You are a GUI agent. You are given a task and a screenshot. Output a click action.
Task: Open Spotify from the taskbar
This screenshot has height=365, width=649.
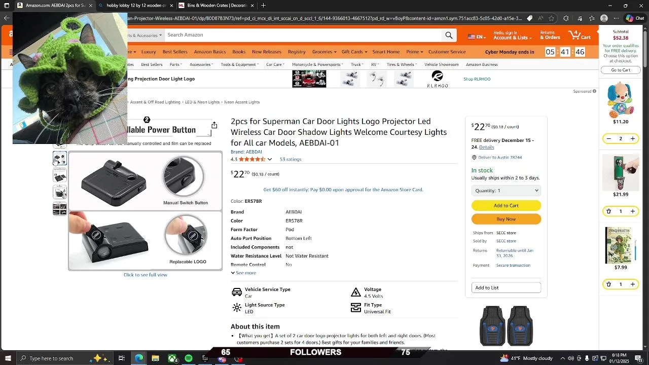tap(189, 358)
